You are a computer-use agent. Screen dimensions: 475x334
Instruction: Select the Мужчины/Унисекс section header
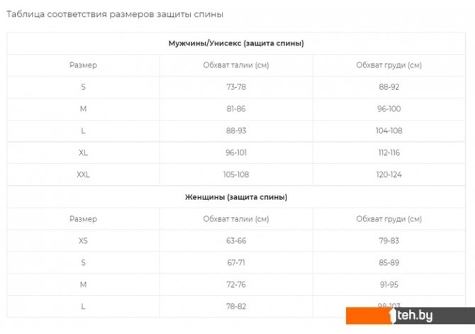point(236,44)
